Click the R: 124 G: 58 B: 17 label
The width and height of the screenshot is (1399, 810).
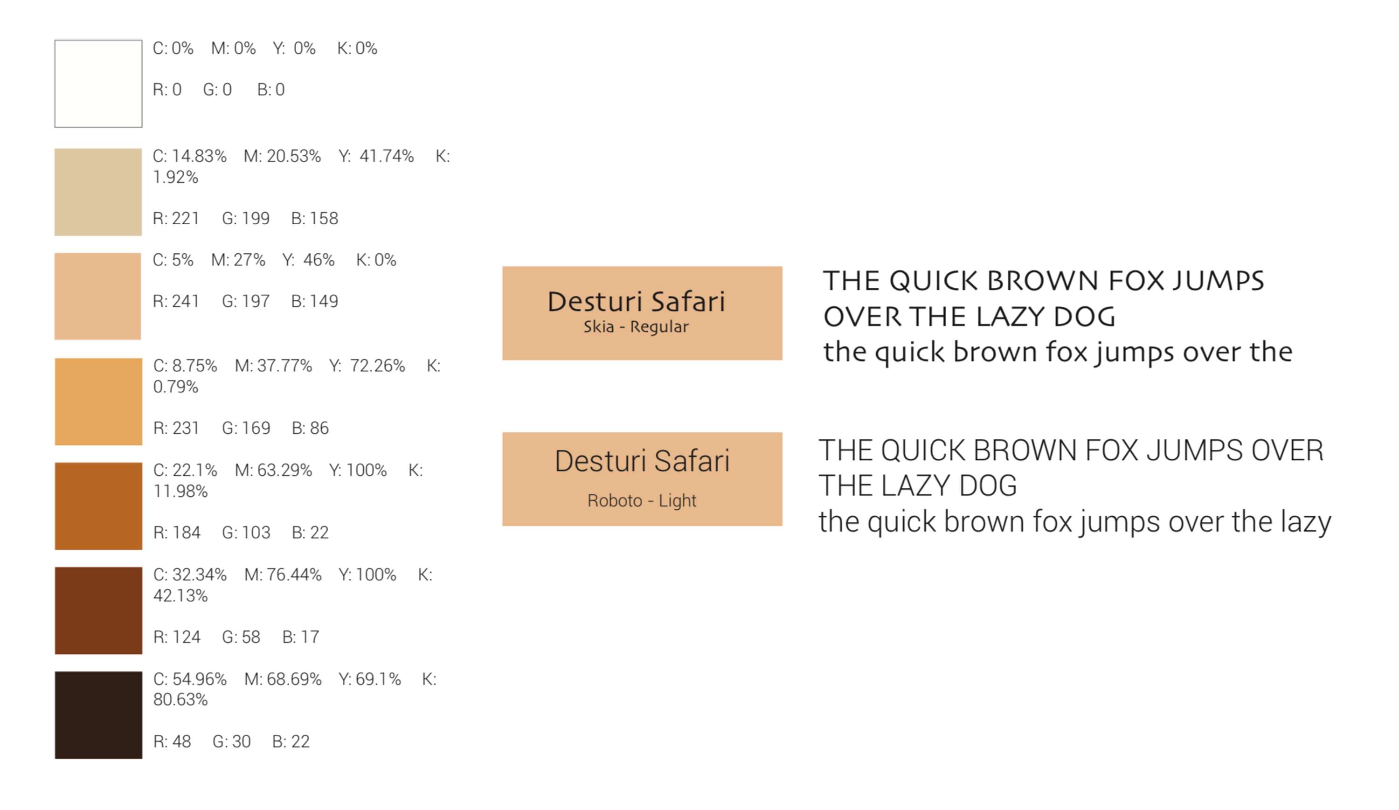(236, 637)
